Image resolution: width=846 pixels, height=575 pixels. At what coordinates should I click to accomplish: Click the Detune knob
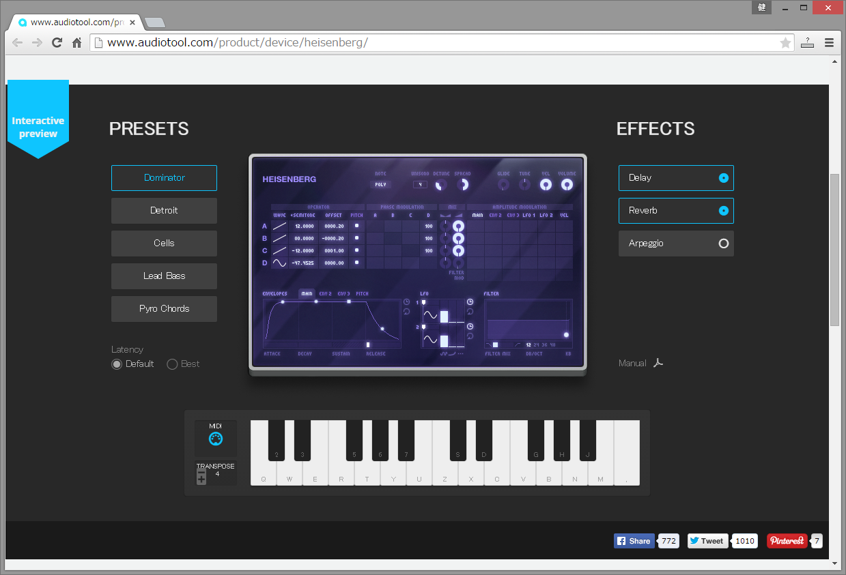point(442,184)
